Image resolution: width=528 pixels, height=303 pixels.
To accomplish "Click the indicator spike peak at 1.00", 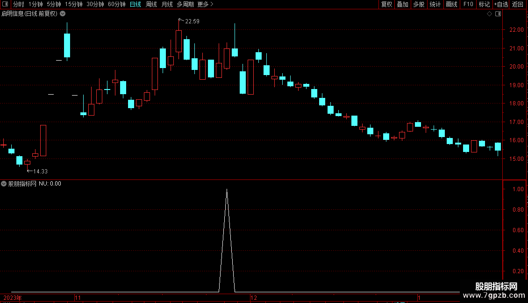I will 227,190.
